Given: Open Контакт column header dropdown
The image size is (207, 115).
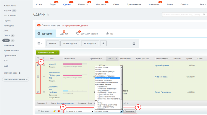Looking at the screenshot, I should (x=116, y=59).
